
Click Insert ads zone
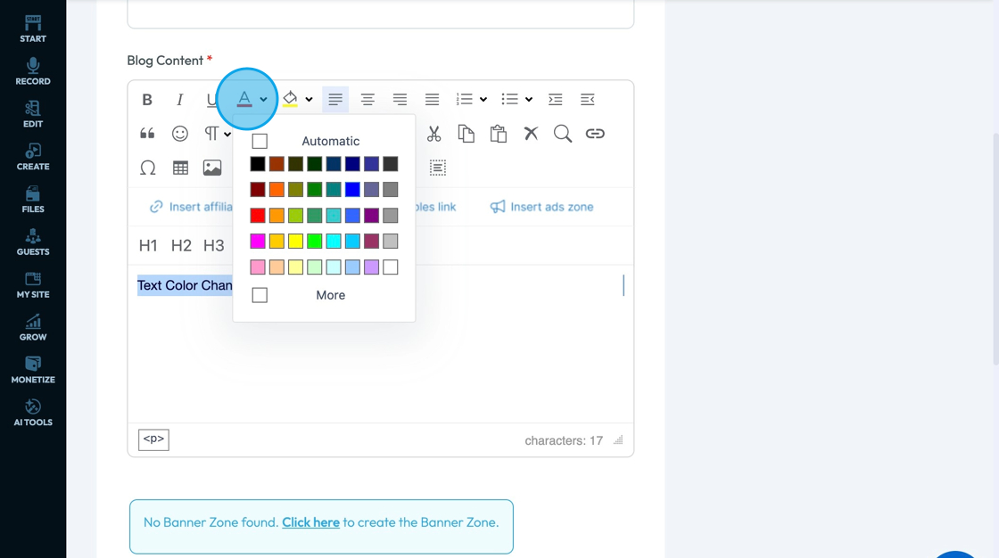pyautogui.click(x=542, y=207)
